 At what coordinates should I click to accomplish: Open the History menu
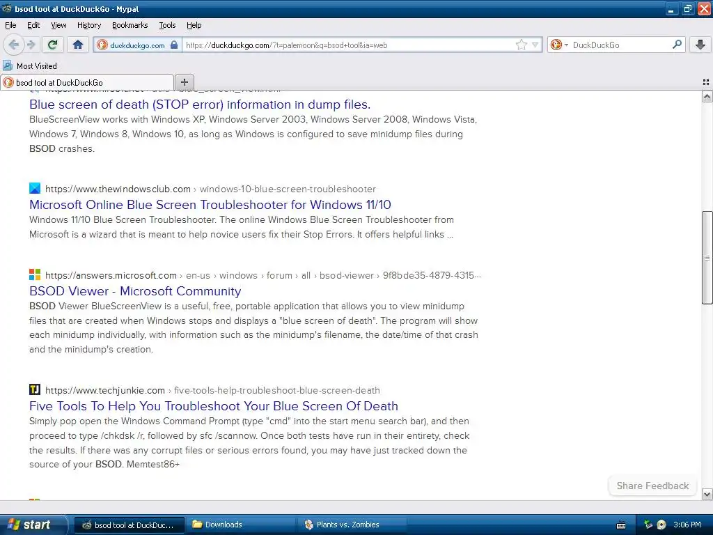89,25
